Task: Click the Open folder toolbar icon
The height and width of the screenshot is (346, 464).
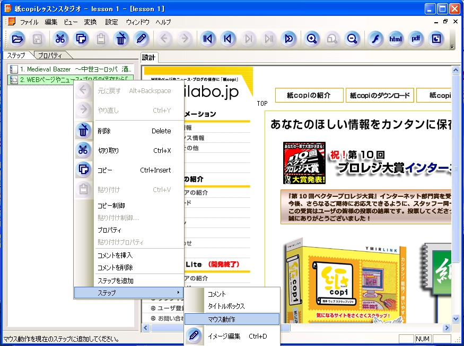Action: [17, 39]
